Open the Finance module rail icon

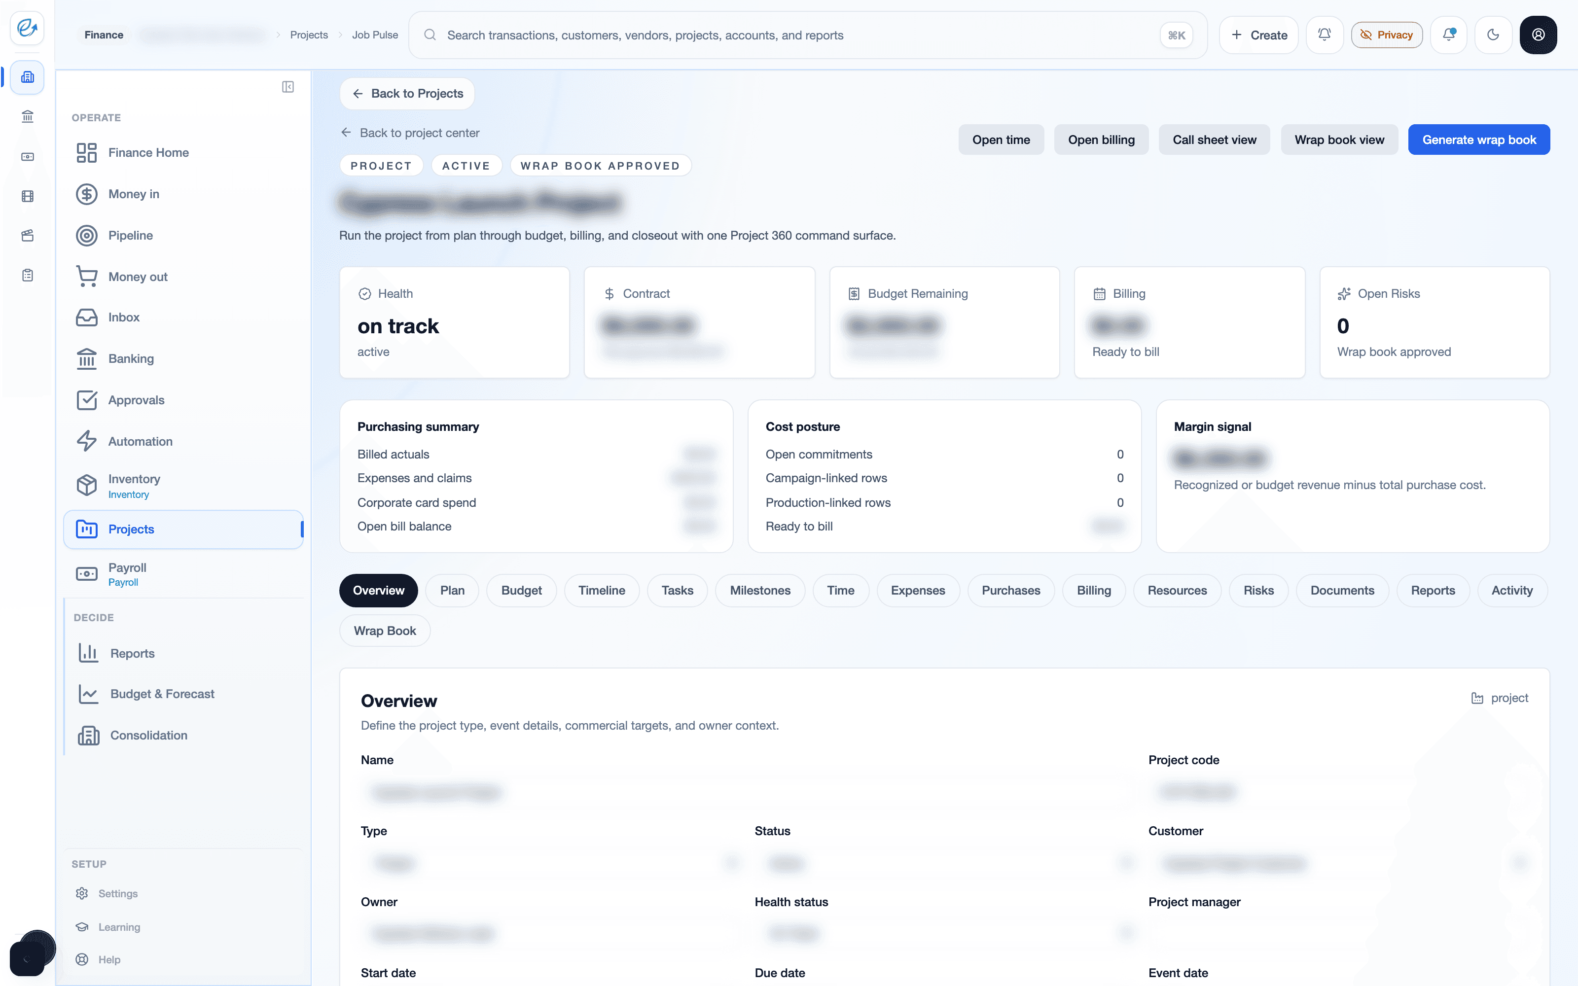pos(28,77)
